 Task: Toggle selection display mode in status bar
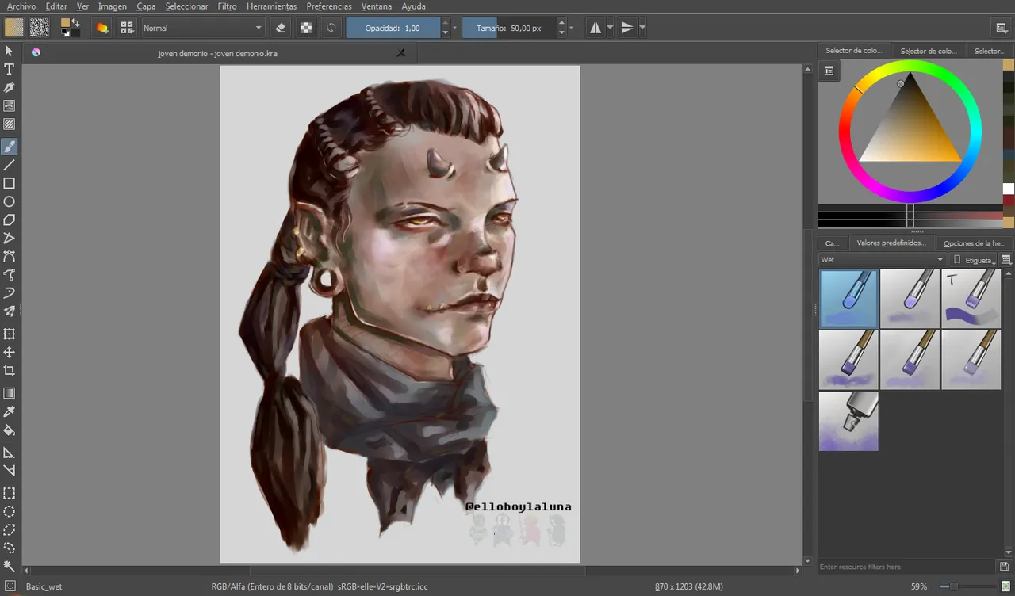[10, 586]
